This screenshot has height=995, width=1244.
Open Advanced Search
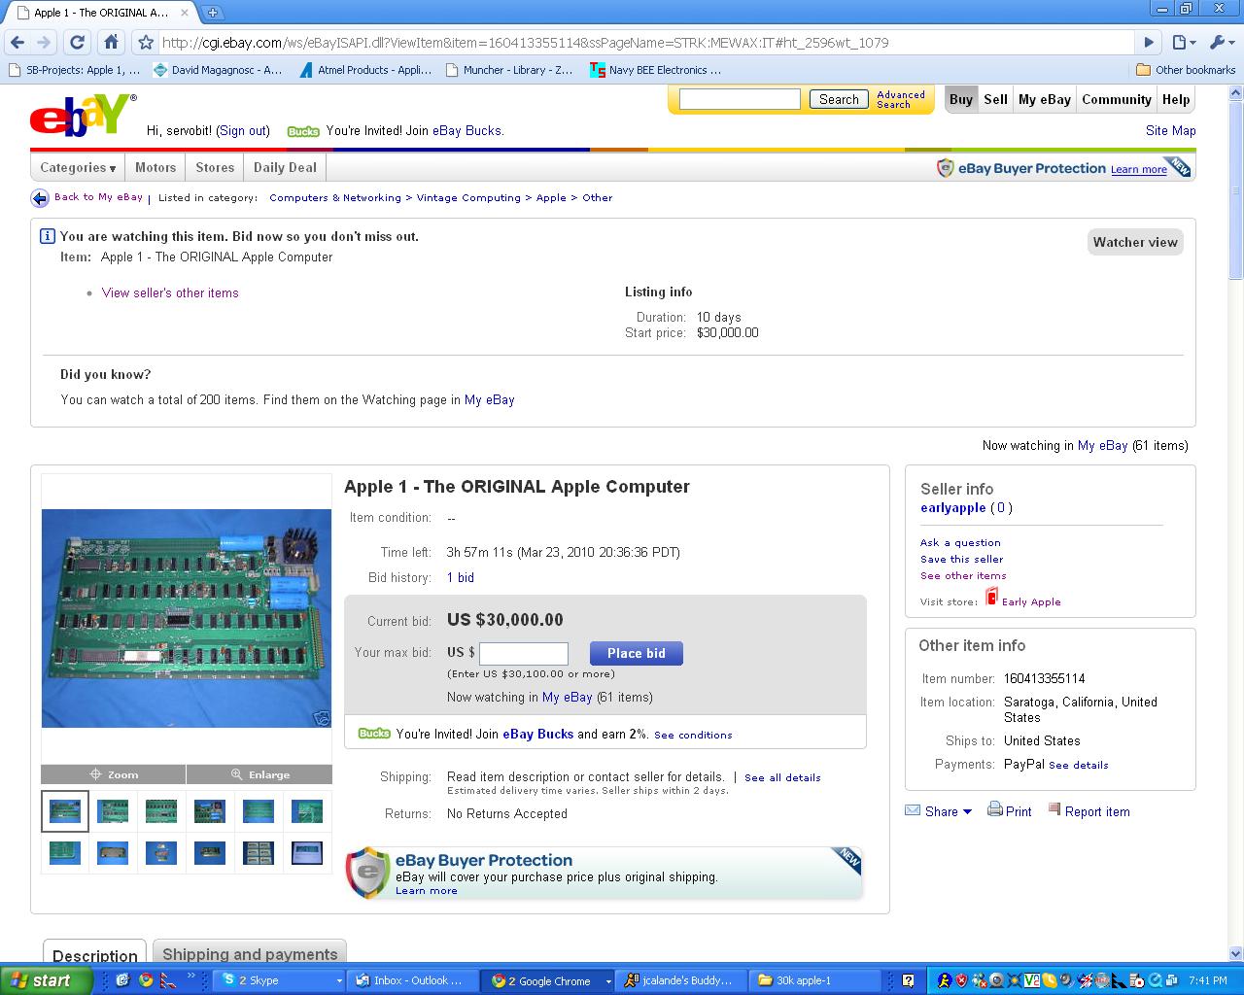coord(901,99)
